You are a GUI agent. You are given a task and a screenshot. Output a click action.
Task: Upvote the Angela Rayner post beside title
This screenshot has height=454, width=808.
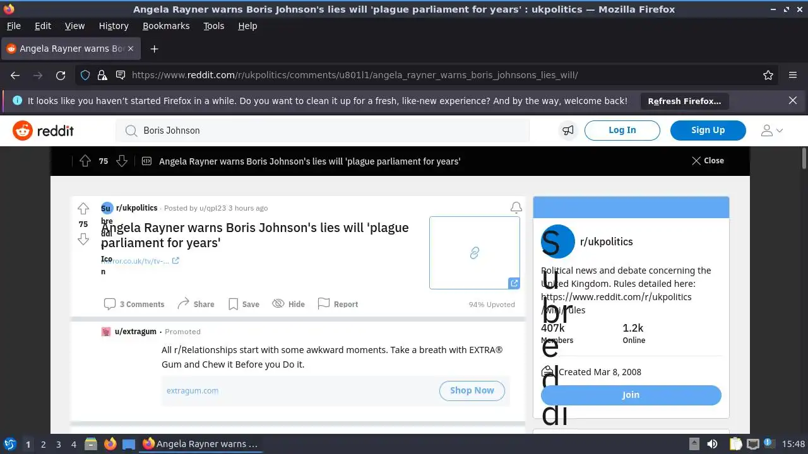click(83, 209)
